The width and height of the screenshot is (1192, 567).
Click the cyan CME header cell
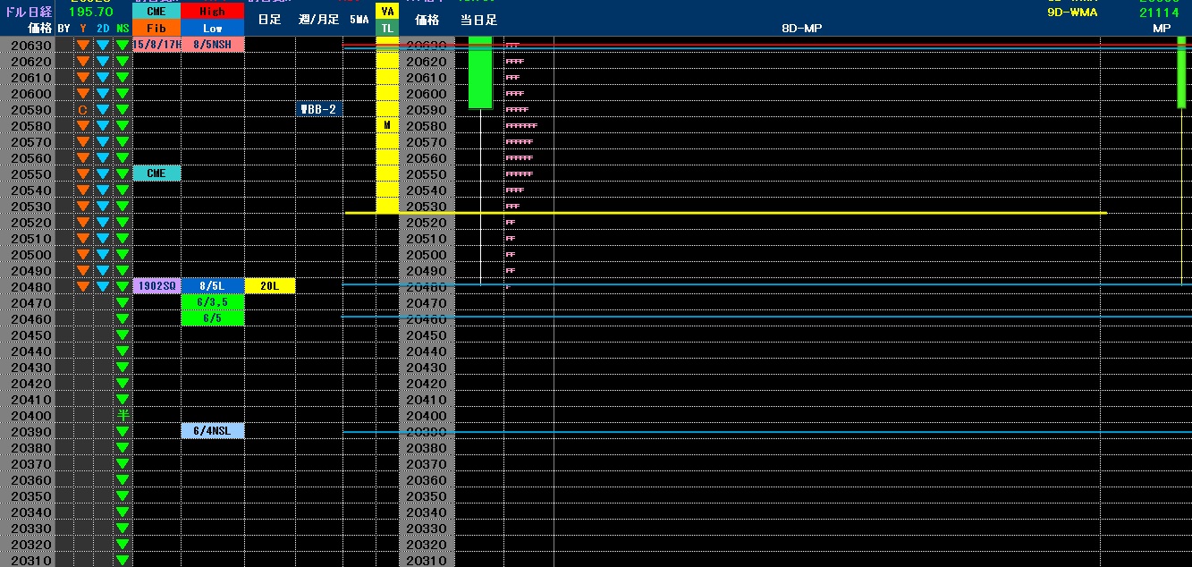pyautogui.click(x=156, y=12)
